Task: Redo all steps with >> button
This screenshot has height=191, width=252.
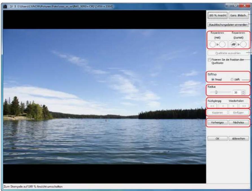Action: click(x=244, y=106)
